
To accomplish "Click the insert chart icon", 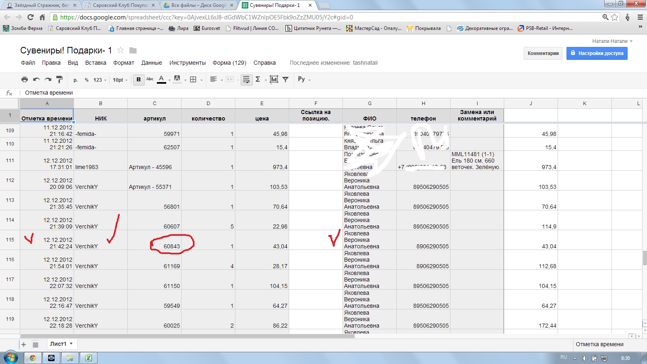I will (274, 79).
